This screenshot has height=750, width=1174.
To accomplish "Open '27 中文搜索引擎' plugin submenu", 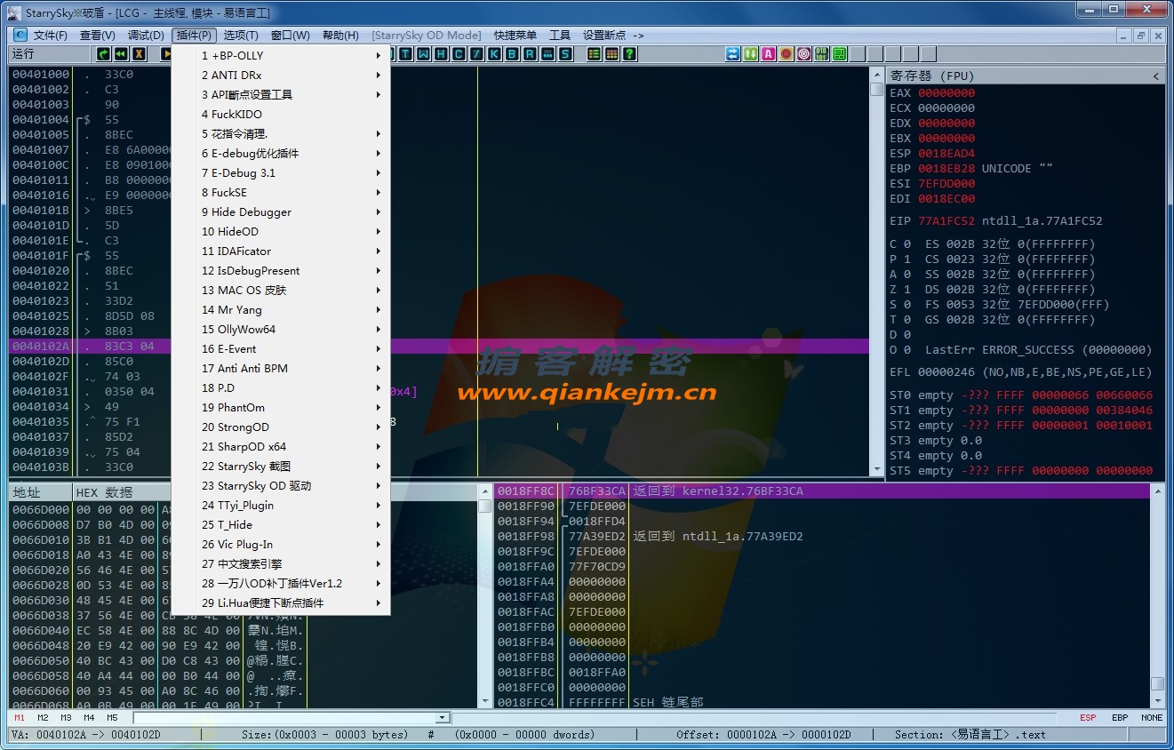I will [281, 563].
